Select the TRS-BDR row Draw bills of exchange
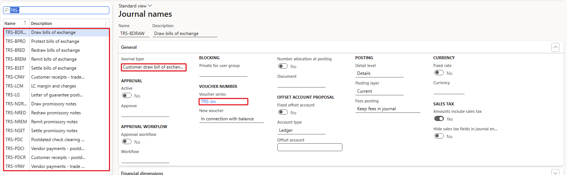The height and width of the screenshot is (175, 567). [57, 32]
